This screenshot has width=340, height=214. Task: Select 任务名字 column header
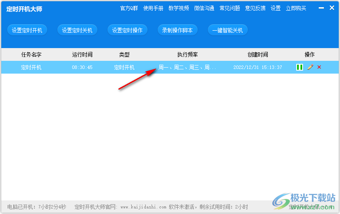[31, 54]
